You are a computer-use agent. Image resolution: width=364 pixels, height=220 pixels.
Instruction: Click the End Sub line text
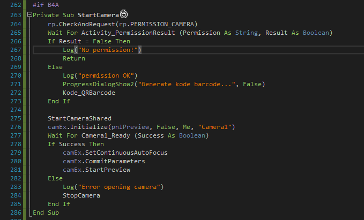[46, 213]
